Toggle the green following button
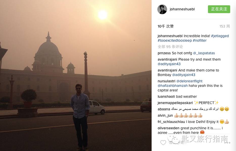 [x=219, y=9]
